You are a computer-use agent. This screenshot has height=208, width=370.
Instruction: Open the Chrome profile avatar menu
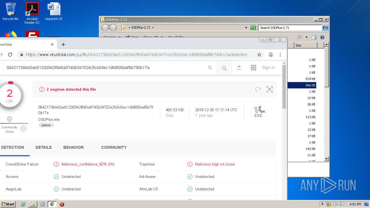[271, 55]
